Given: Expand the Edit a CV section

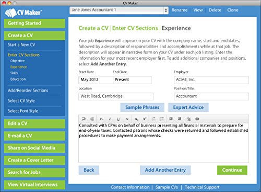Looking at the screenshot, I should coord(34,123).
